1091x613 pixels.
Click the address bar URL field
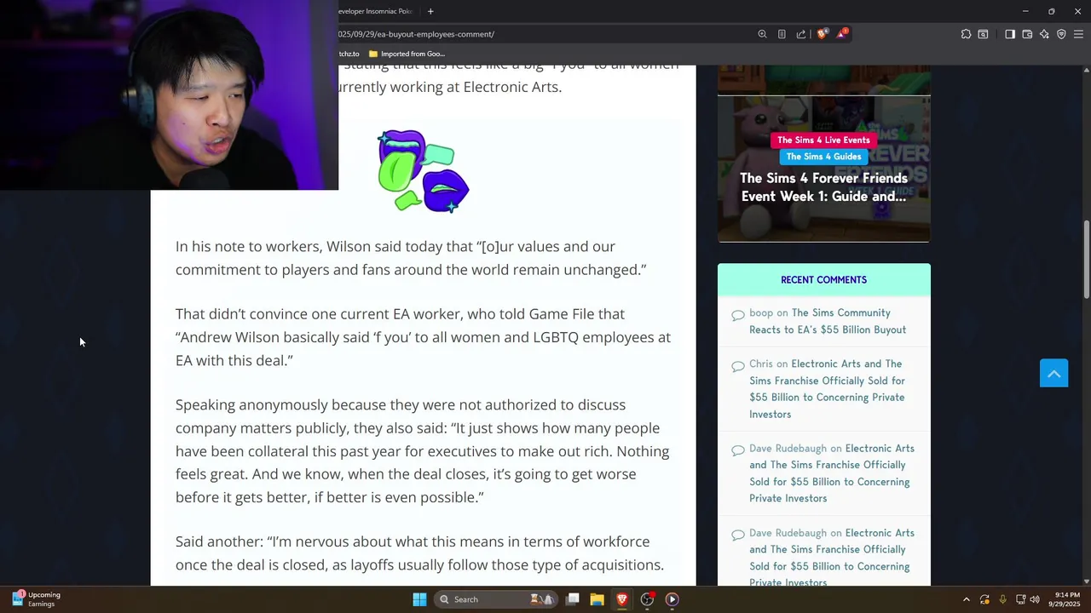(x=545, y=34)
